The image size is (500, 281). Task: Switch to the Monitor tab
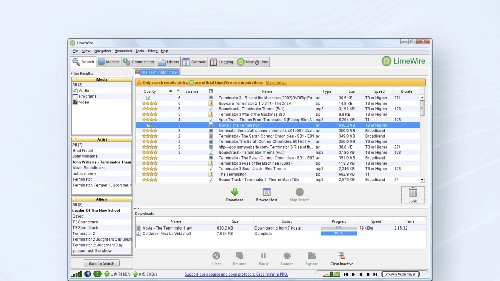pyautogui.click(x=108, y=62)
